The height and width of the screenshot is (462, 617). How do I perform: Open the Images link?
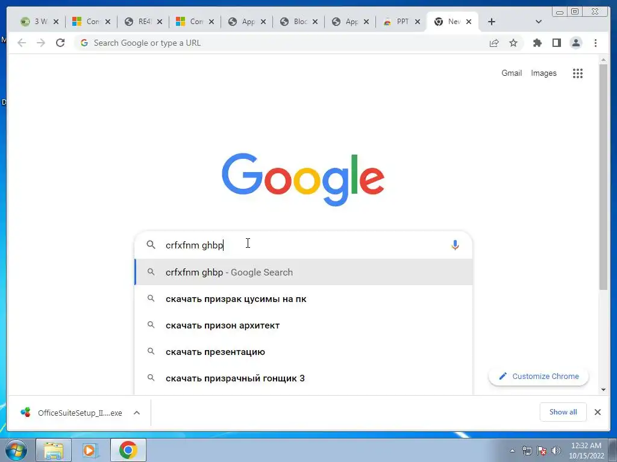click(x=543, y=73)
